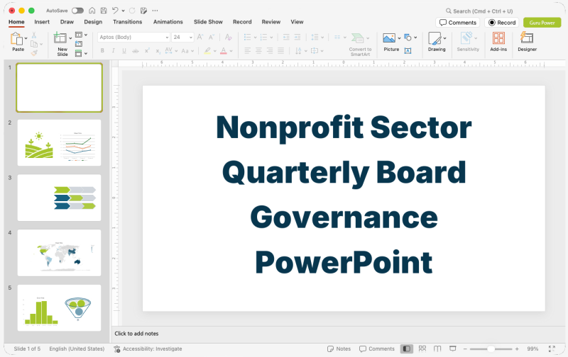568x357 pixels.
Task: Justify the paragraph text
Action: [x=280, y=51]
